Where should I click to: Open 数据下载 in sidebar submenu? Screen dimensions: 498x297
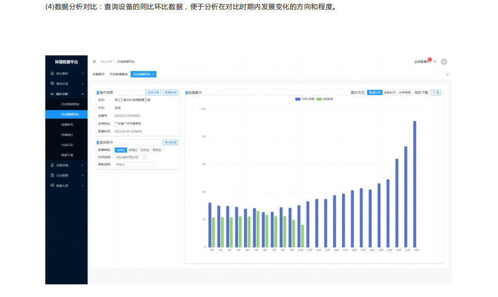[x=67, y=155]
